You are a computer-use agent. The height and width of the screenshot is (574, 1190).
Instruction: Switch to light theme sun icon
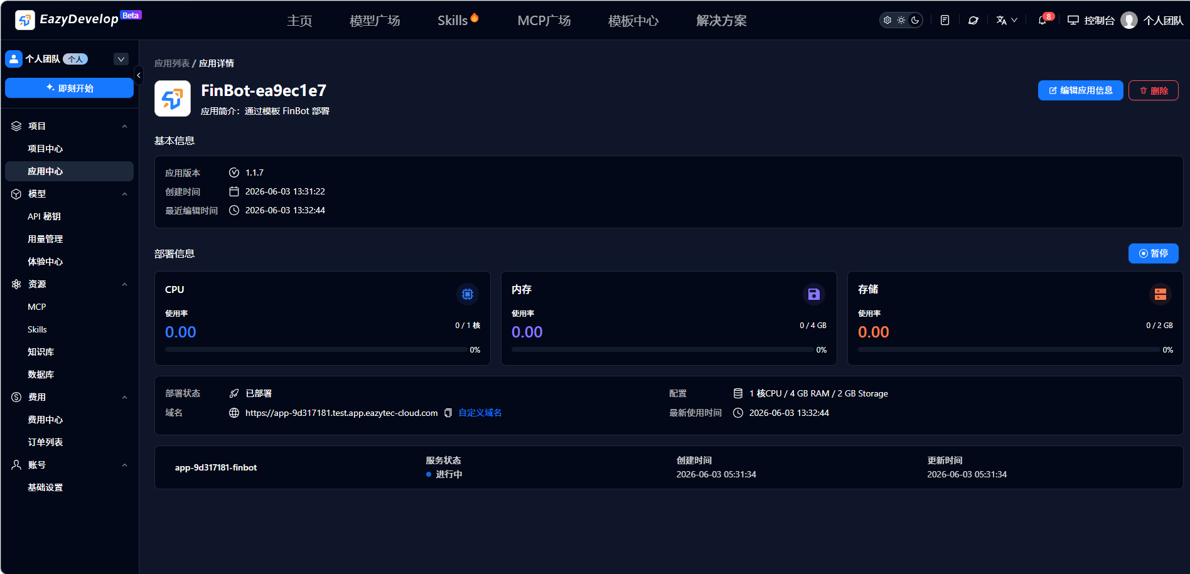tap(901, 20)
